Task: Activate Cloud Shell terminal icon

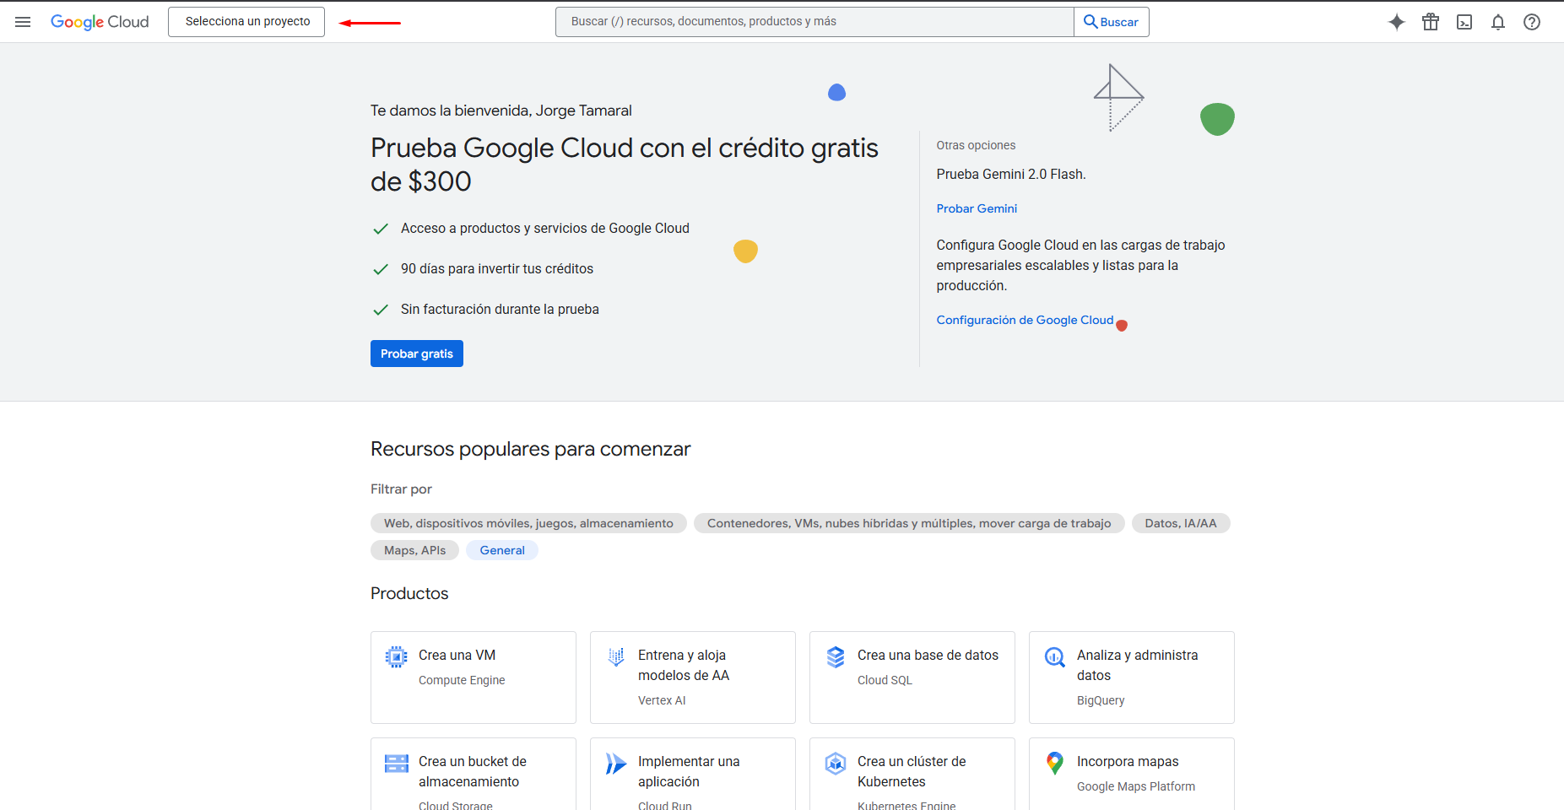Action: tap(1464, 22)
